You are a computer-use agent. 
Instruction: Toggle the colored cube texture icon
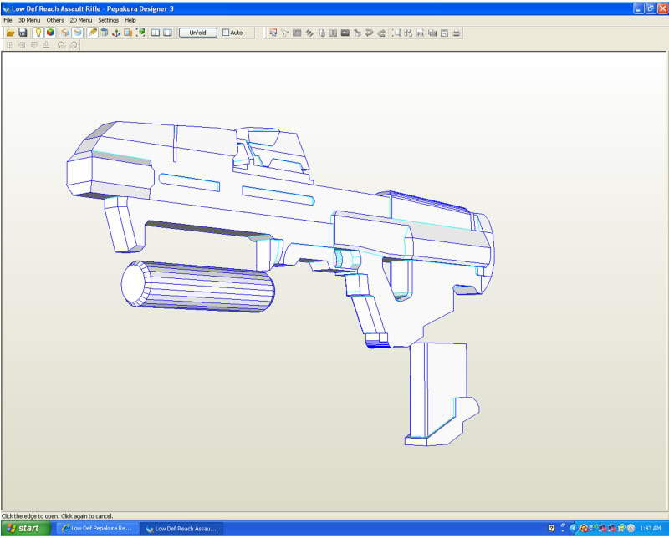(50, 33)
